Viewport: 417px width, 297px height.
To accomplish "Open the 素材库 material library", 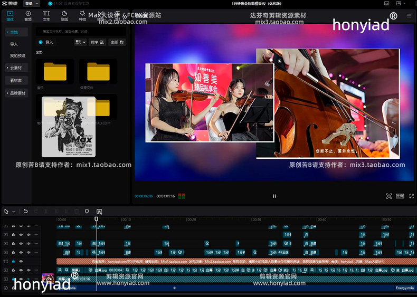I will pos(16,80).
